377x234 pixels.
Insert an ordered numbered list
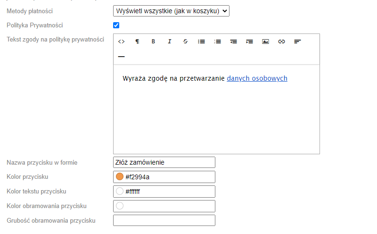tap(217, 42)
